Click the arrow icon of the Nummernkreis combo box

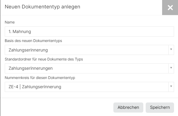pos(171,86)
